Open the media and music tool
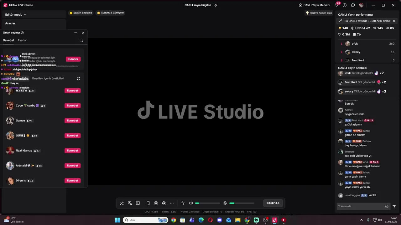401x225 pixels. click(130, 203)
